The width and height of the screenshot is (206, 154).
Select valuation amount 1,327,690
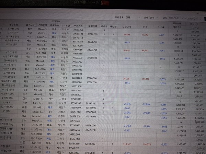tap(181, 131)
